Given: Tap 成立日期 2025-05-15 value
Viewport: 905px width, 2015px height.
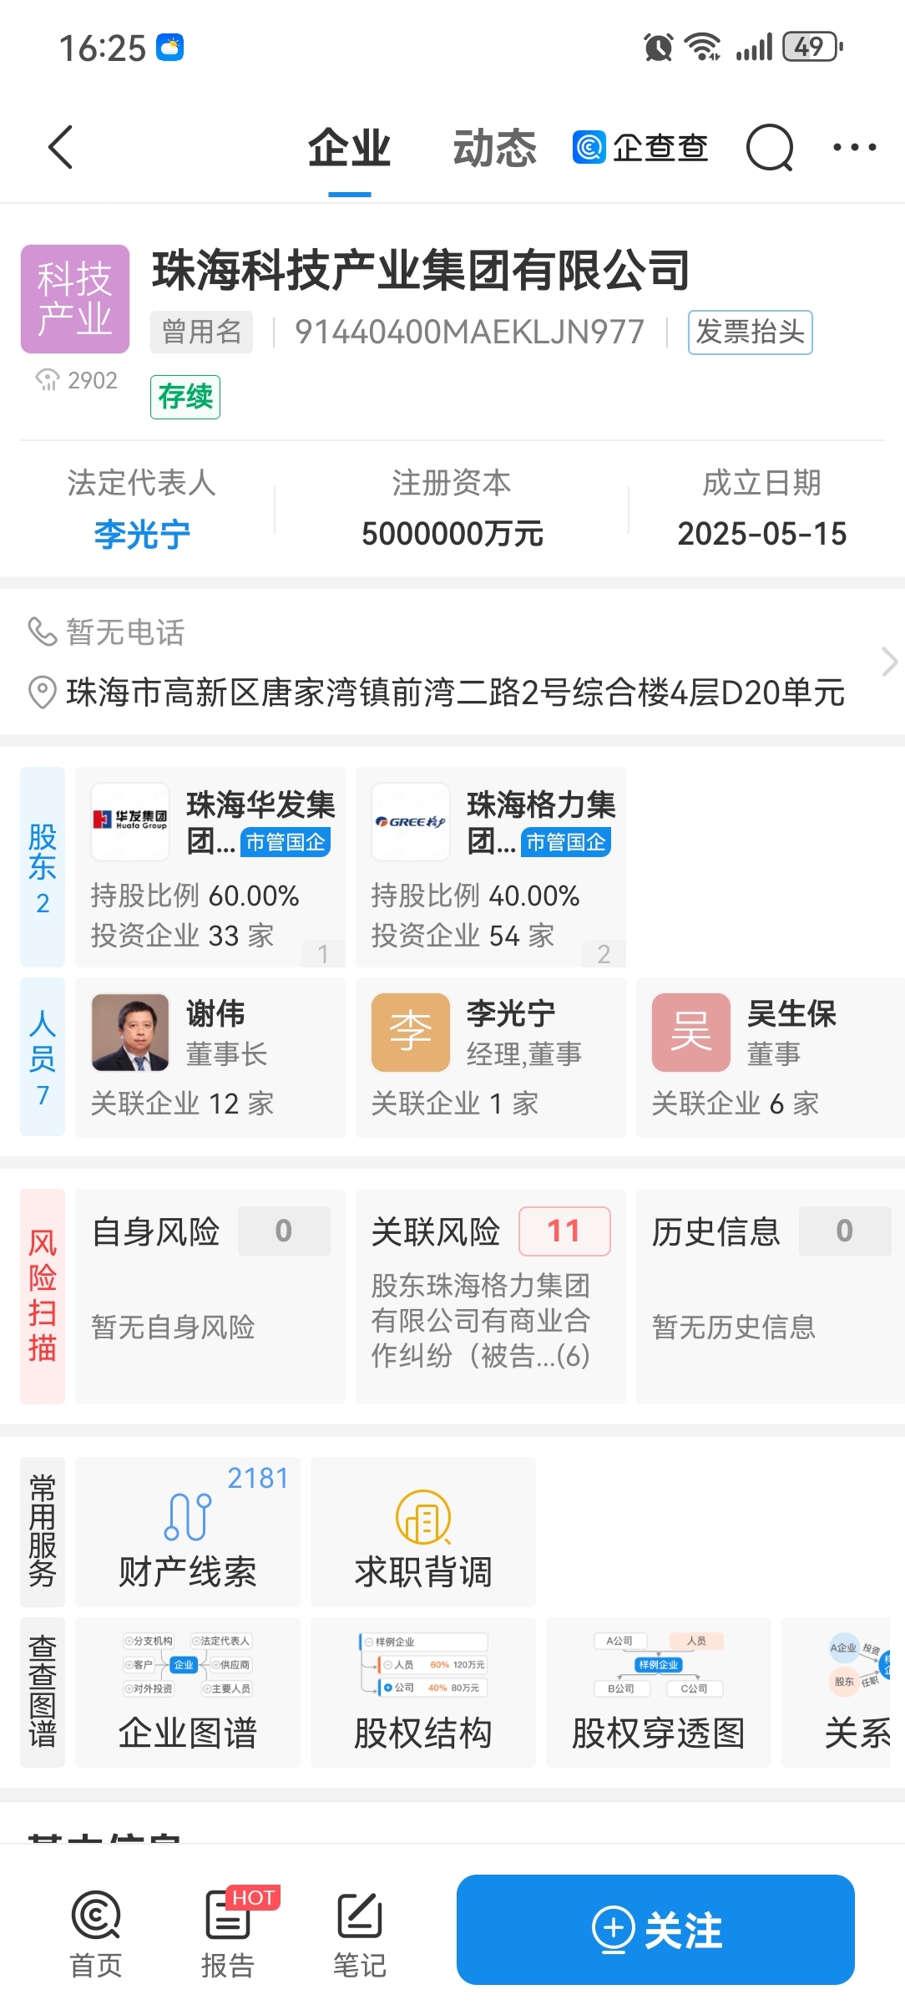Looking at the screenshot, I should [x=761, y=534].
